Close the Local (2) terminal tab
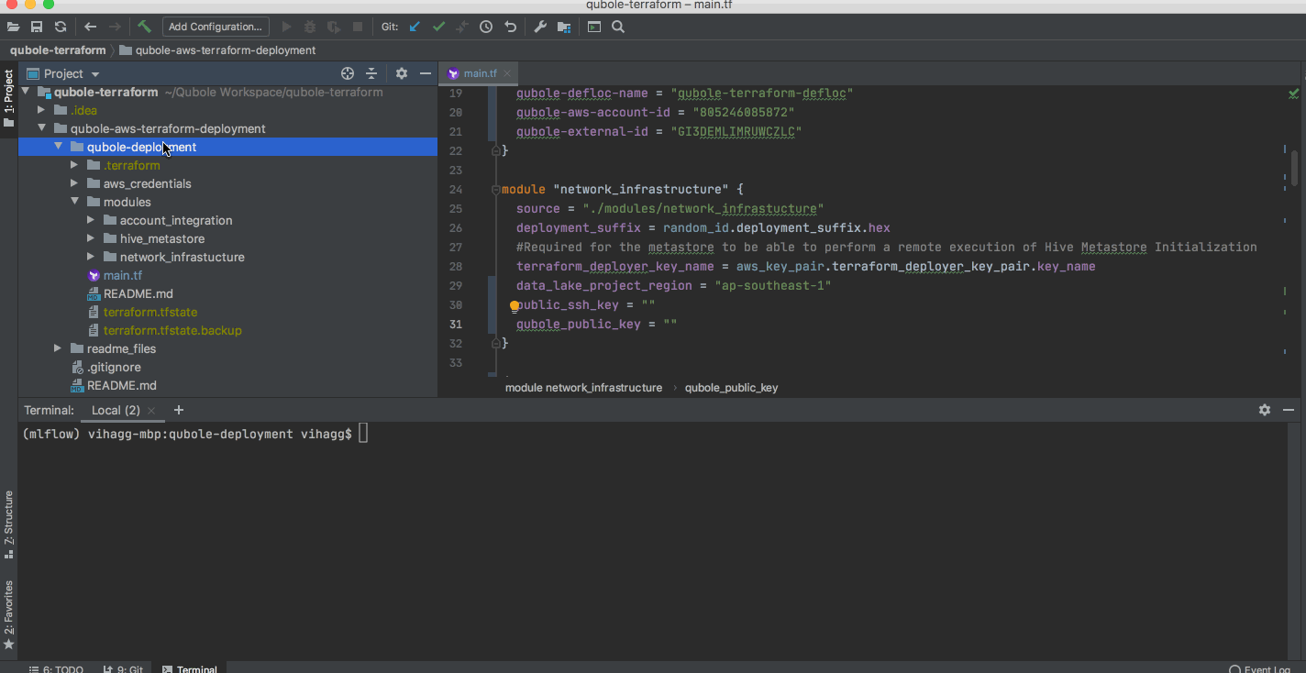Image resolution: width=1306 pixels, height=673 pixels. [x=151, y=411]
